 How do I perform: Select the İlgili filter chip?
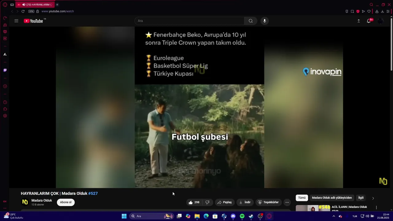point(361,198)
